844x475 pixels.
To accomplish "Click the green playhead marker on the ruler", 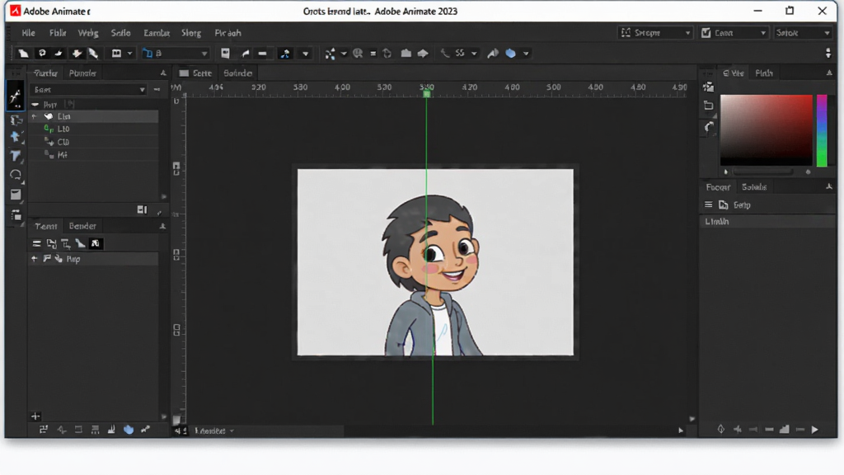I will (427, 94).
